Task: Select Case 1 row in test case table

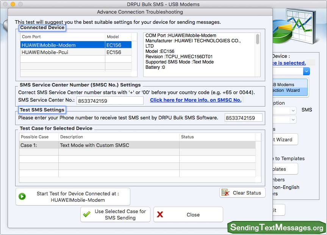Action: coord(137,145)
